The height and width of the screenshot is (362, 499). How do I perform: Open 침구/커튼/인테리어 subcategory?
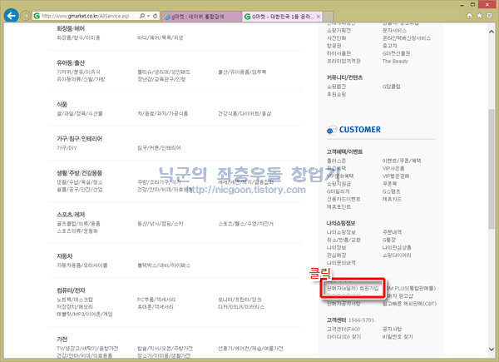pos(159,148)
